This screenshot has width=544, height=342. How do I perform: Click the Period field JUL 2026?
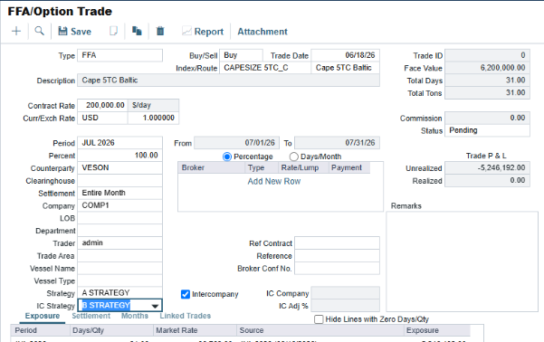119,143
